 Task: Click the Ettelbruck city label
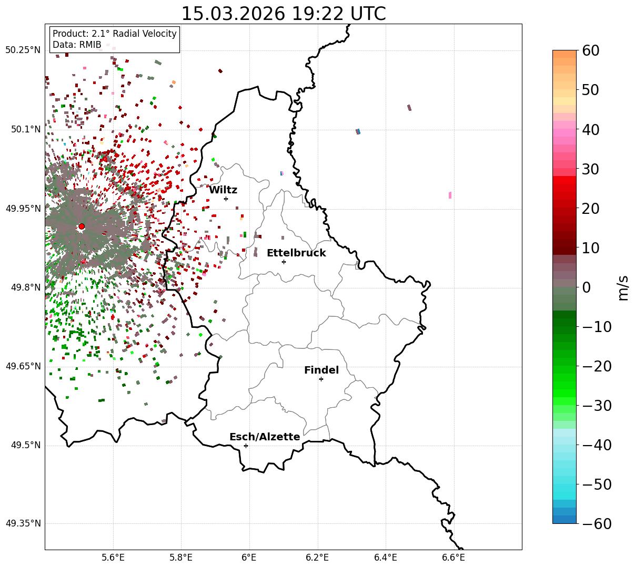point(296,253)
